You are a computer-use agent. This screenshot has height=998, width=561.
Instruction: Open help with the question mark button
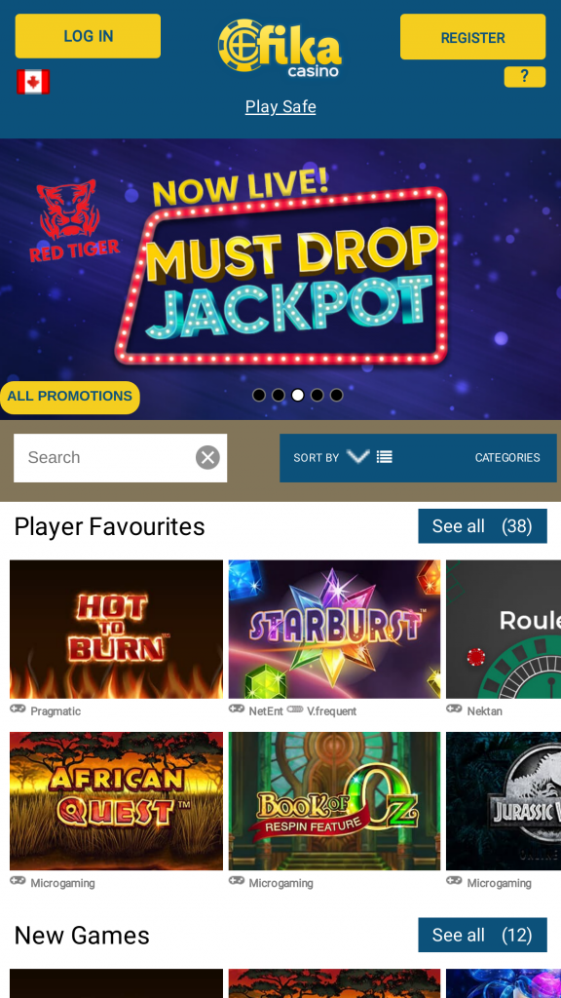[x=525, y=77]
